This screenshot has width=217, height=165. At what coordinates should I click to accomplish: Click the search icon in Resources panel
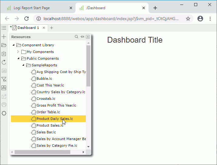(77, 37)
